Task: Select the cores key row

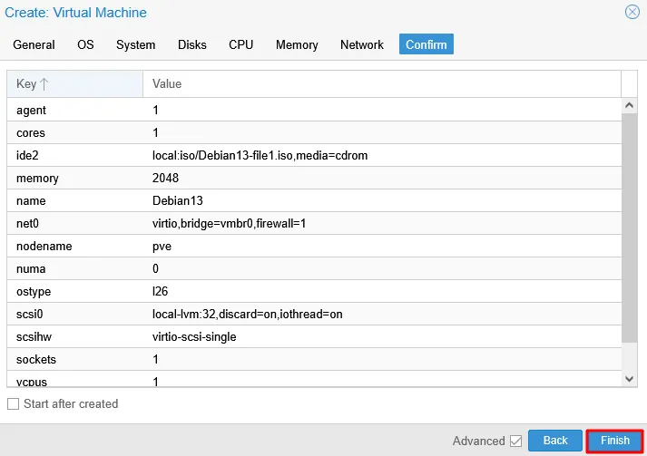Action: click(x=314, y=132)
